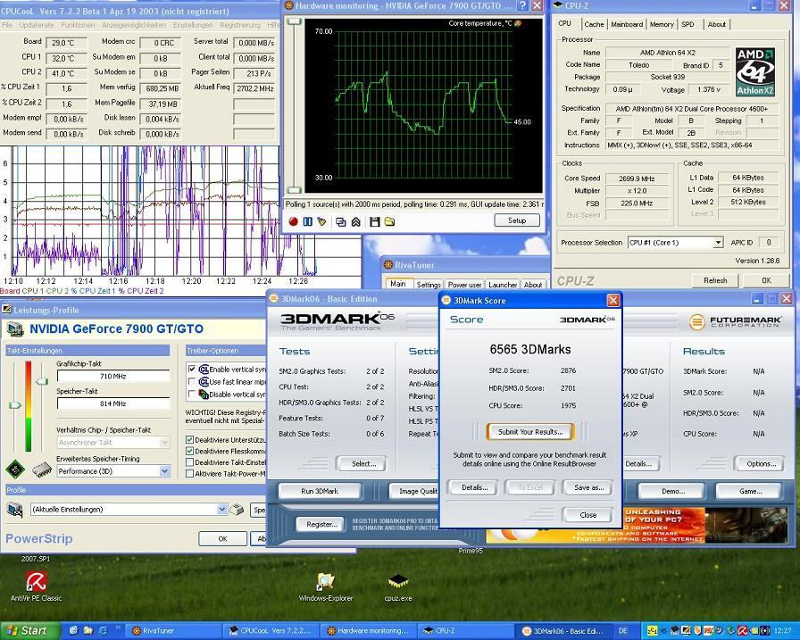Open the Funktionen menu in CPUCool

[78, 25]
